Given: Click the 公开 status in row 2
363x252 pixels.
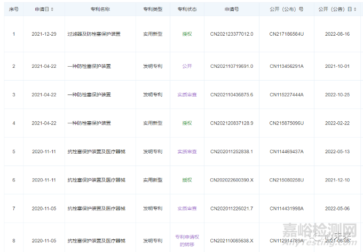Looking at the screenshot, I should coord(187,66).
